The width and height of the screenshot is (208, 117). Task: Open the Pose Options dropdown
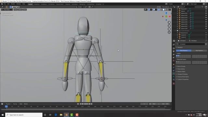[x=166, y=7]
